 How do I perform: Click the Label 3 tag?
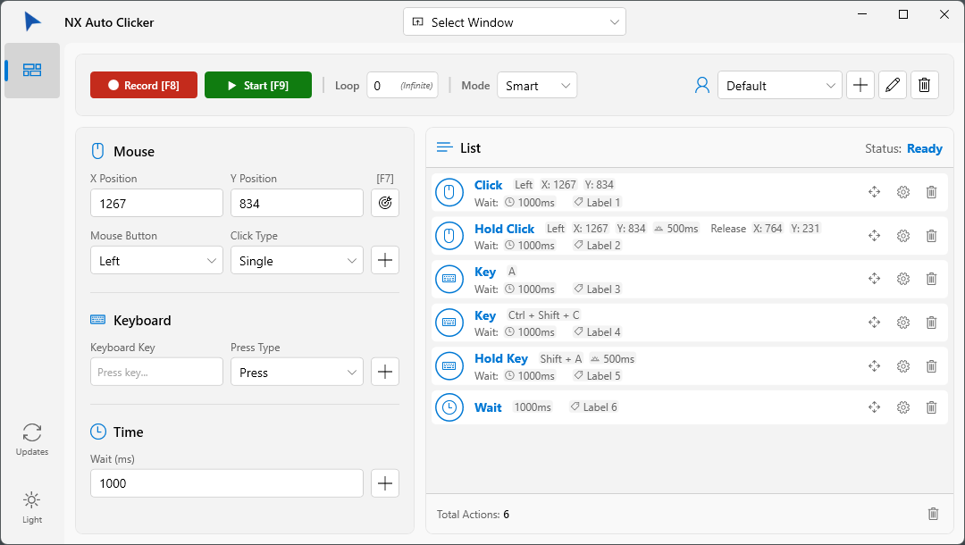[598, 289]
